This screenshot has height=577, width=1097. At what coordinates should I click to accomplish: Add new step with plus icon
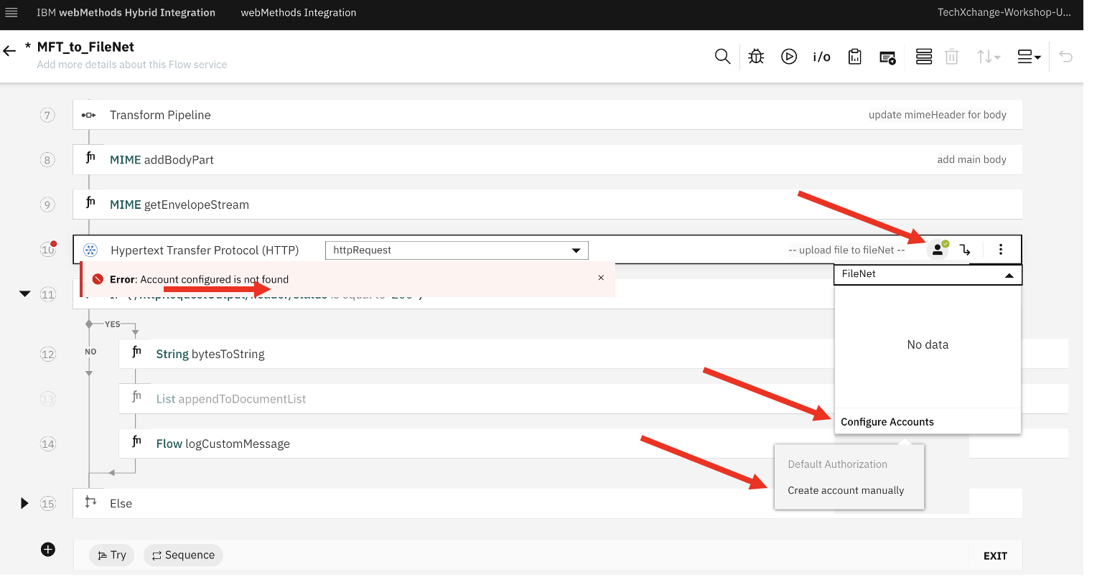pyautogui.click(x=48, y=550)
